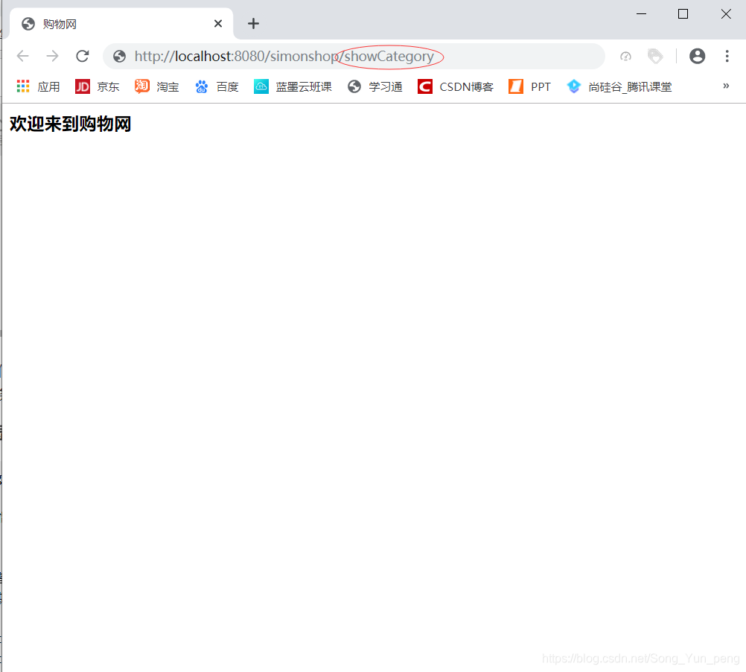This screenshot has width=746, height=672.
Task: Go back to the previous page
Action: click(x=22, y=56)
